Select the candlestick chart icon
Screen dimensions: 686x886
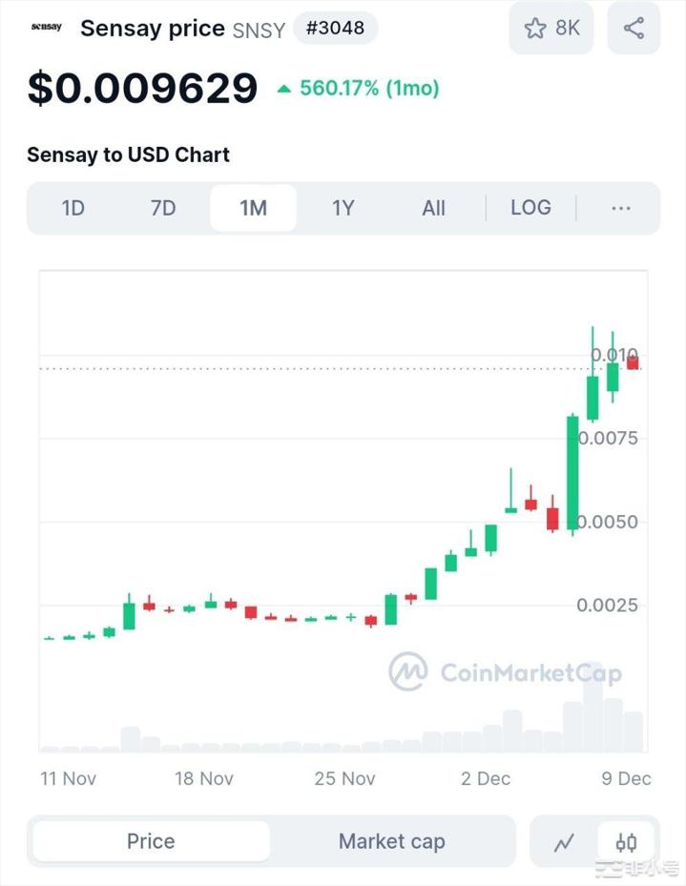(x=626, y=842)
